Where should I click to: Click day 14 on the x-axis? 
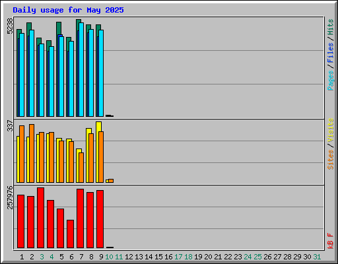coord(149,257)
